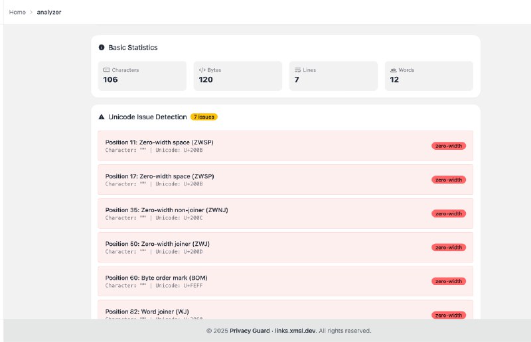
Task: Click the Bytes code-bracket icon
Action: pos(202,70)
